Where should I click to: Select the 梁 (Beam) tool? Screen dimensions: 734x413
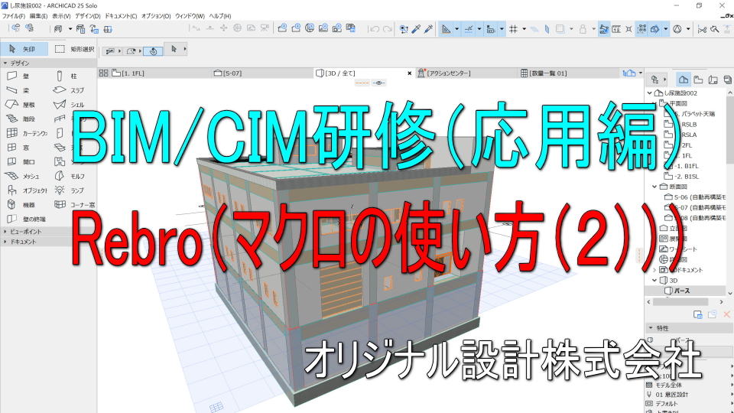pos(24,90)
